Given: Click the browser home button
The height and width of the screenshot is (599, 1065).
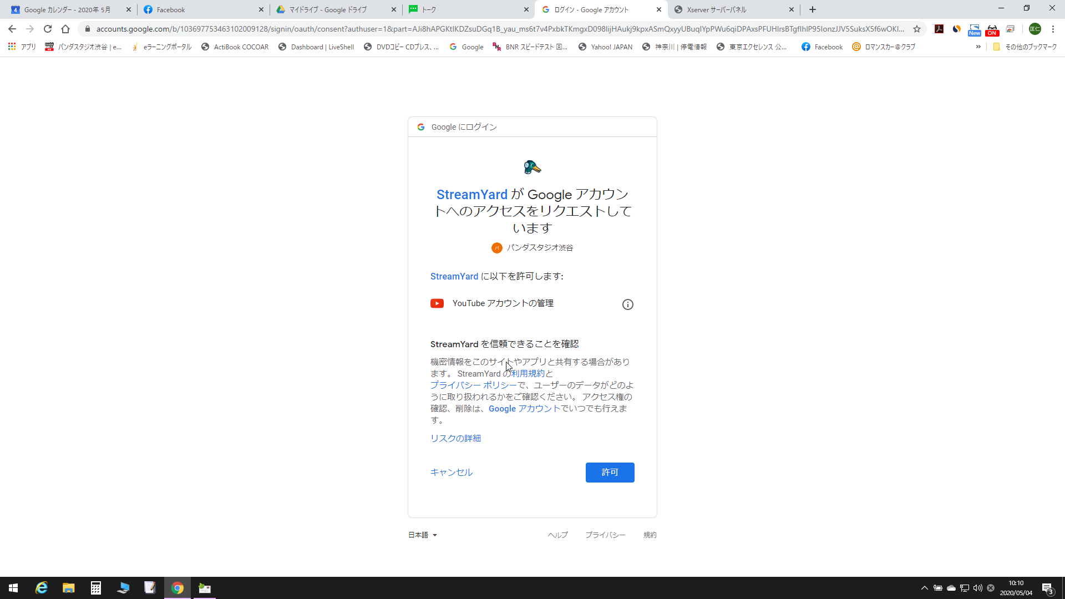Looking at the screenshot, I should pos(65,29).
